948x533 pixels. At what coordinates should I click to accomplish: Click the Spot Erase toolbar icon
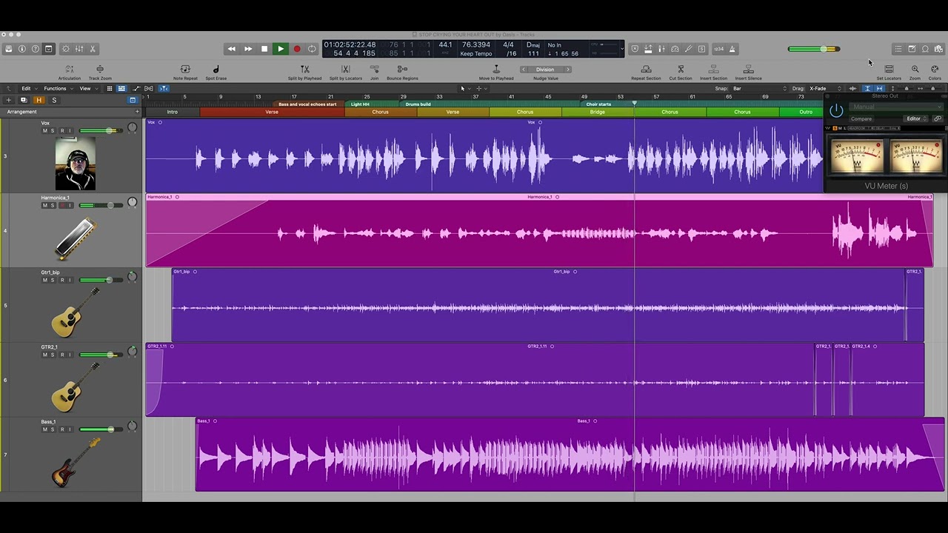216,69
